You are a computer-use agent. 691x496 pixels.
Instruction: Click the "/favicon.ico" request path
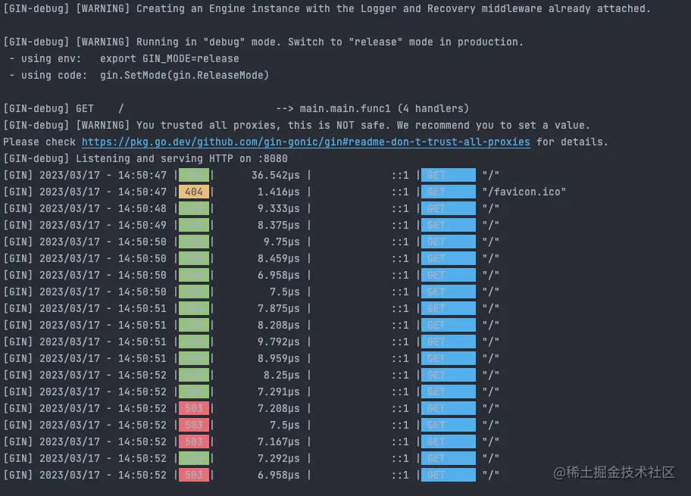pyautogui.click(x=524, y=192)
